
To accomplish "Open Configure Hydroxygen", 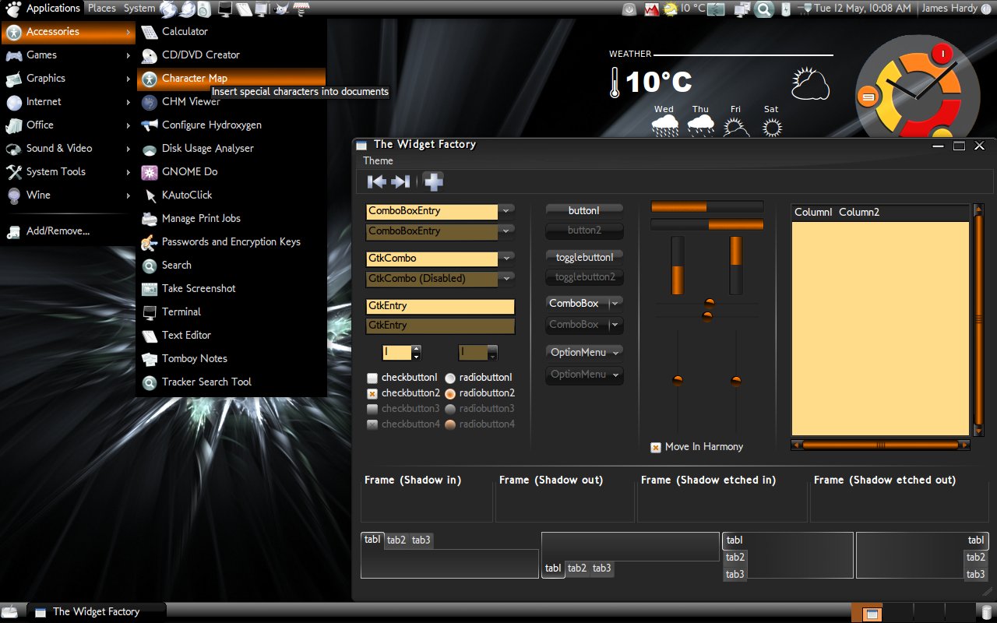I will (231, 125).
